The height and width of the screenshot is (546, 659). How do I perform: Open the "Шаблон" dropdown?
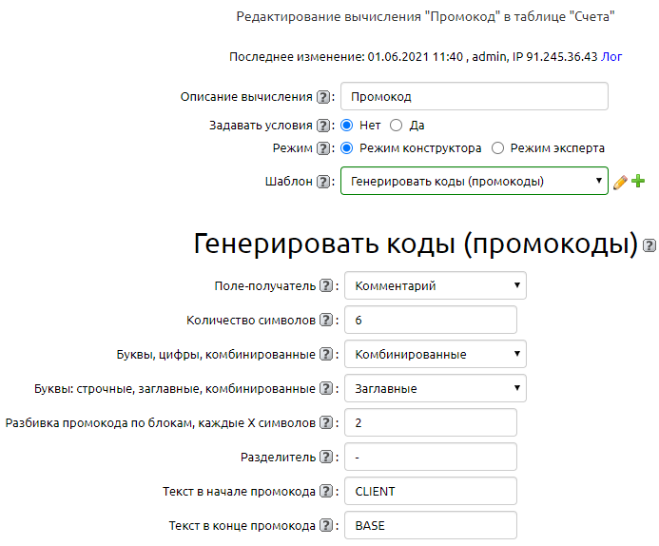(x=474, y=181)
